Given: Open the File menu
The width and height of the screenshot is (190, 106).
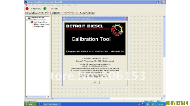Looking at the screenshot, I should click(29, 5).
